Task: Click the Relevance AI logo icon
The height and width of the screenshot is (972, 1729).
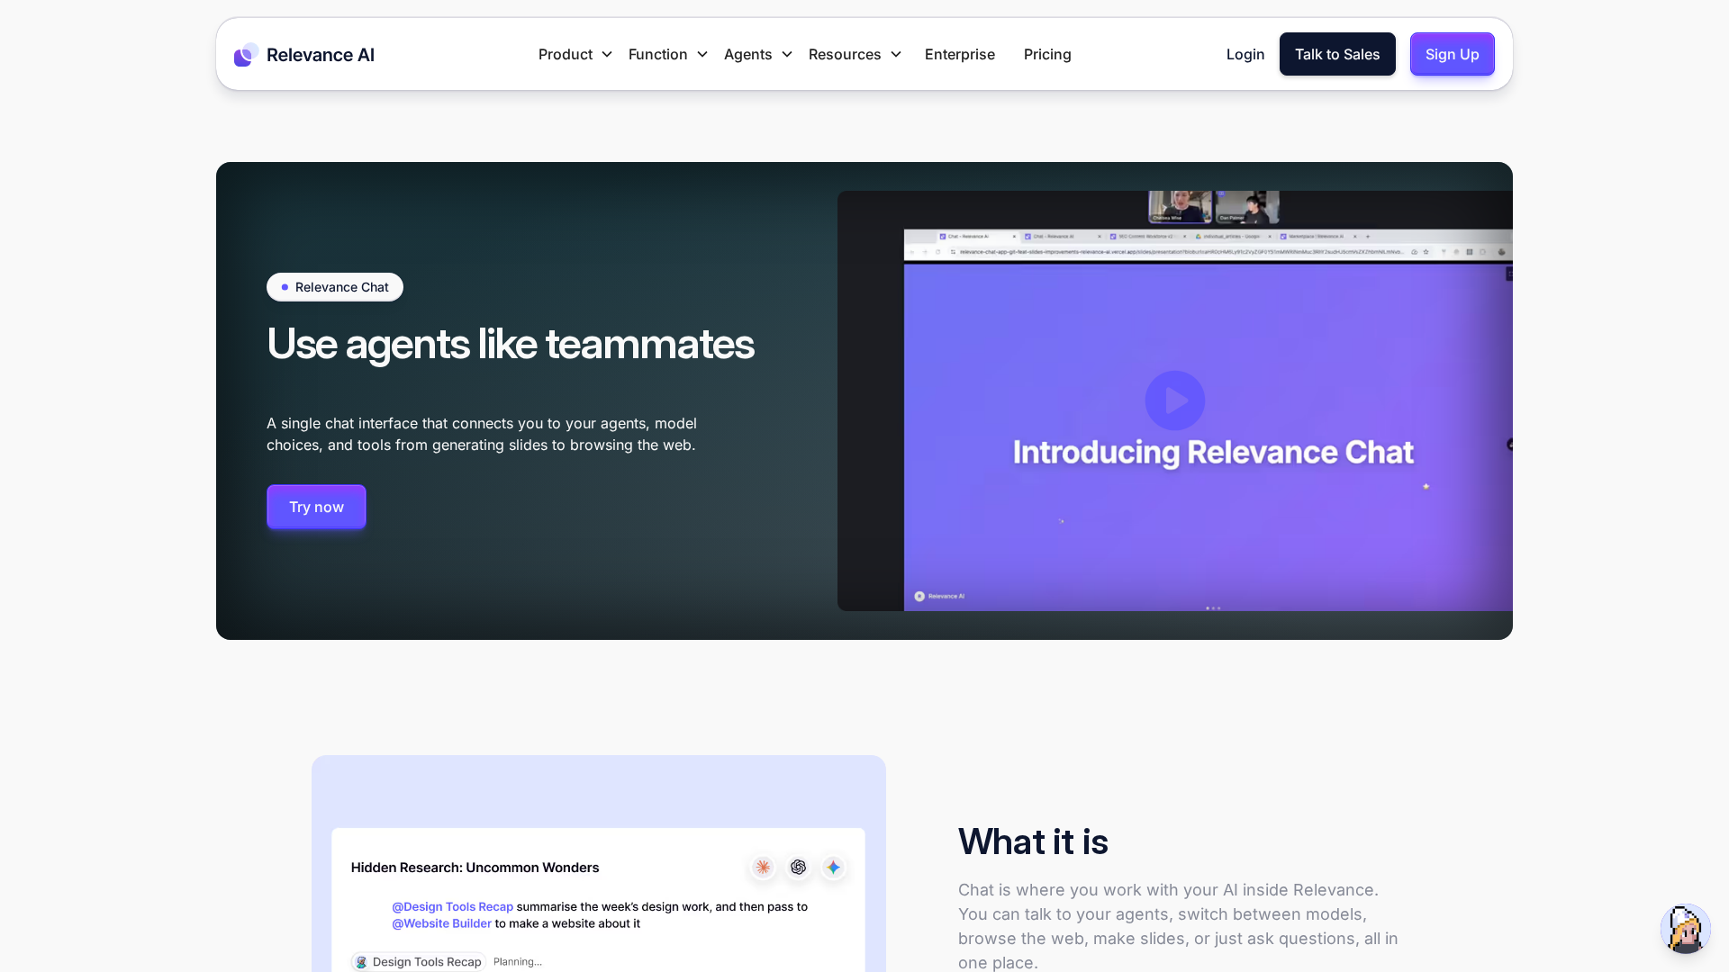Action: (x=246, y=55)
